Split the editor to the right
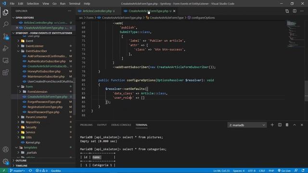The image size is (308, 173). pos(295,11)
